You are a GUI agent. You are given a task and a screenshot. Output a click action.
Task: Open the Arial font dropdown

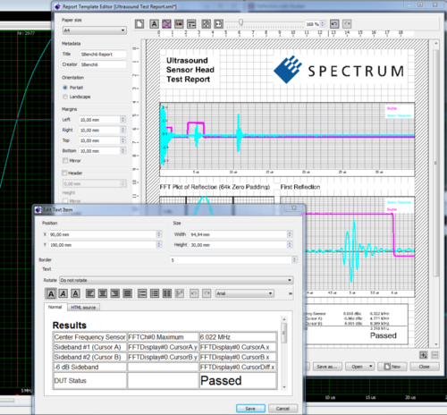[244, 293]
